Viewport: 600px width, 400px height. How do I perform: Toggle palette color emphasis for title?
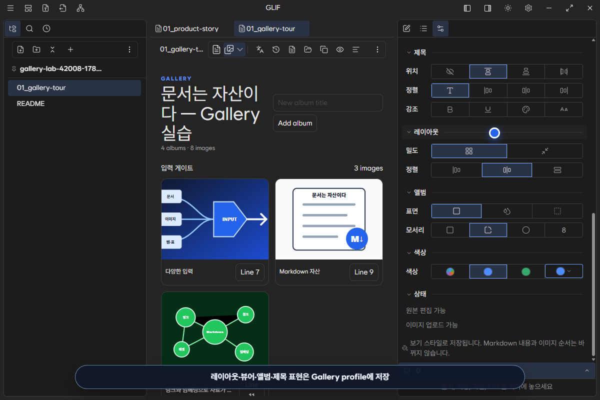(x=526, y=109)
